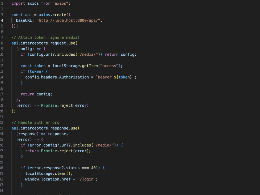The height and width of the screenshot is (195, 260).
Task: Click 'window.location.href' assignment
Action: tap(48, 179)
